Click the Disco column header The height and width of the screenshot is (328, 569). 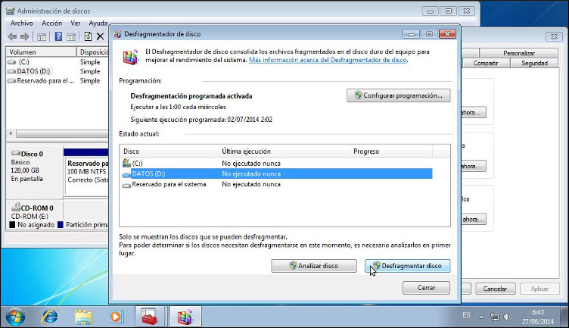click(x=169, y=152)
